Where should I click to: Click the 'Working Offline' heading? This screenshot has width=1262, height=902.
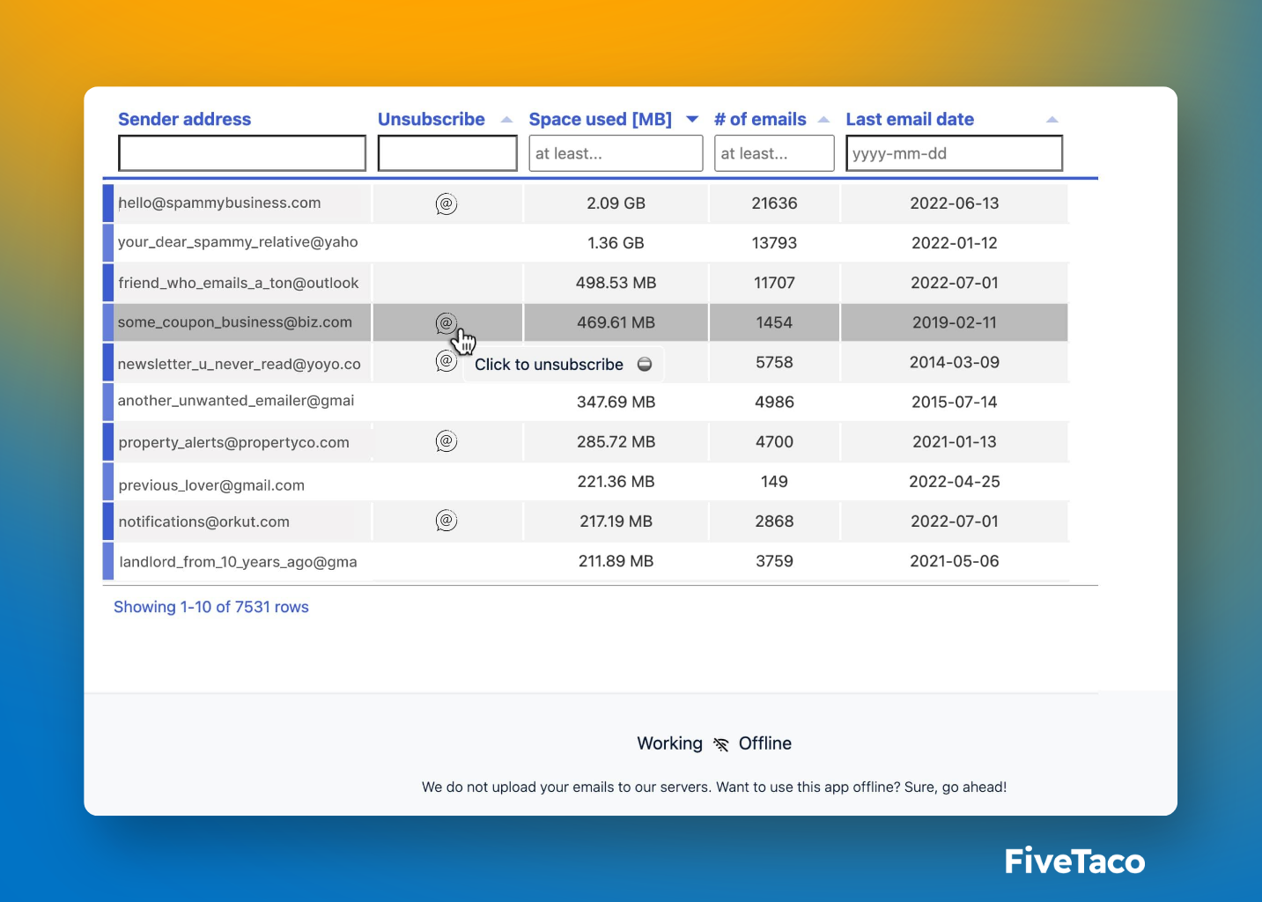click(x=714, y=743)
